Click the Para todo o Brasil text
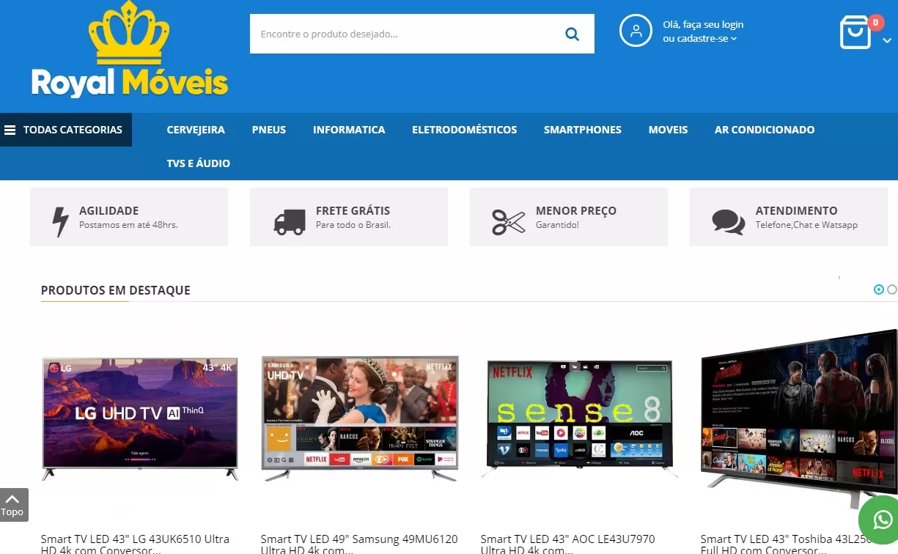 click(x=353, y=225)
